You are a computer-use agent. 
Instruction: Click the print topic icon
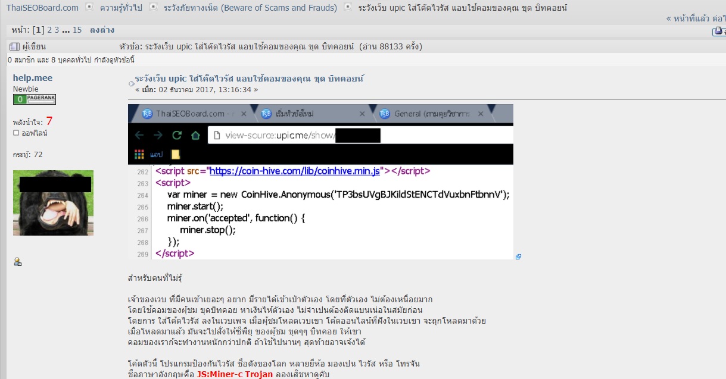719,32
